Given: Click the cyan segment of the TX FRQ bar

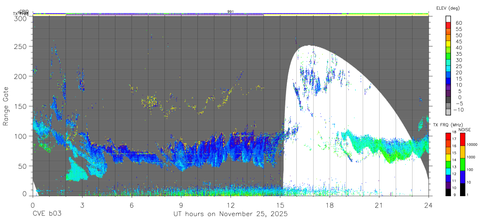Looking at the screenshot, I should coord(448,171).
